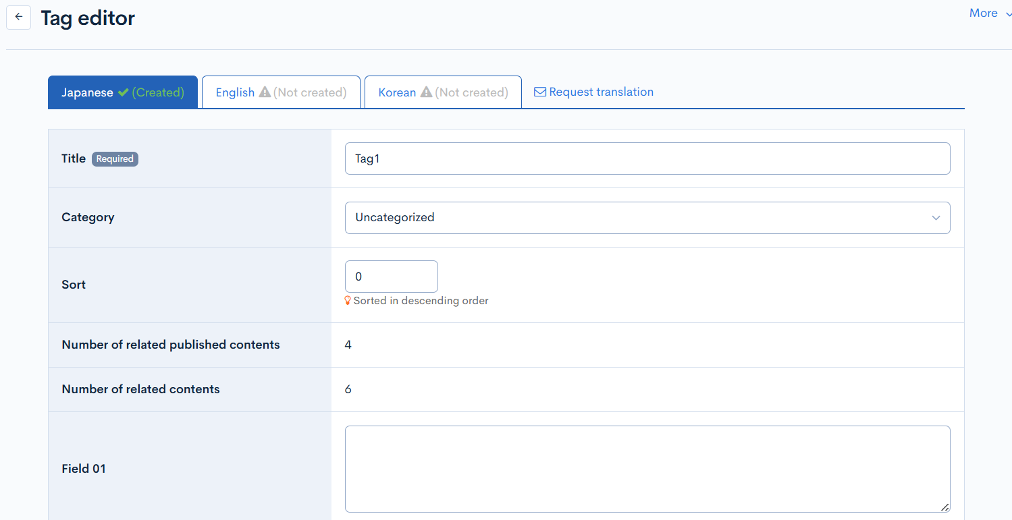Viewport: 1012px width, 520px height.
Task: Click the Field 01 textarea resize handle
Action: (x=944, y=507)
